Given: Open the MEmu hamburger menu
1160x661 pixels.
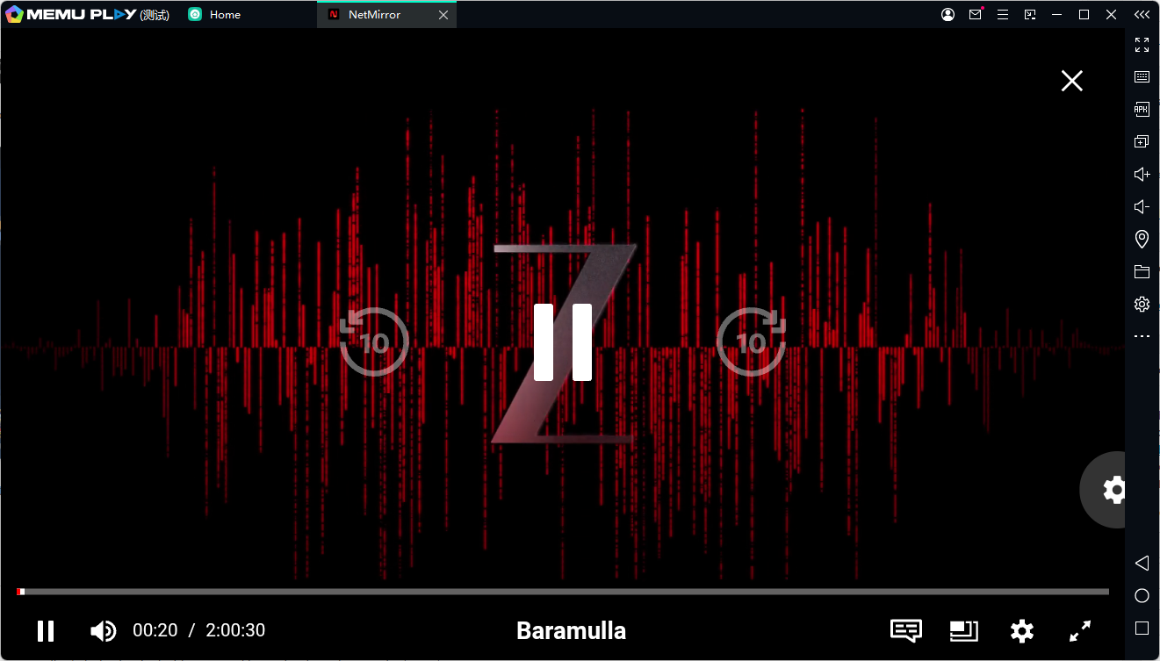Looking at the screenshot, I should [x=1002, y=15].
